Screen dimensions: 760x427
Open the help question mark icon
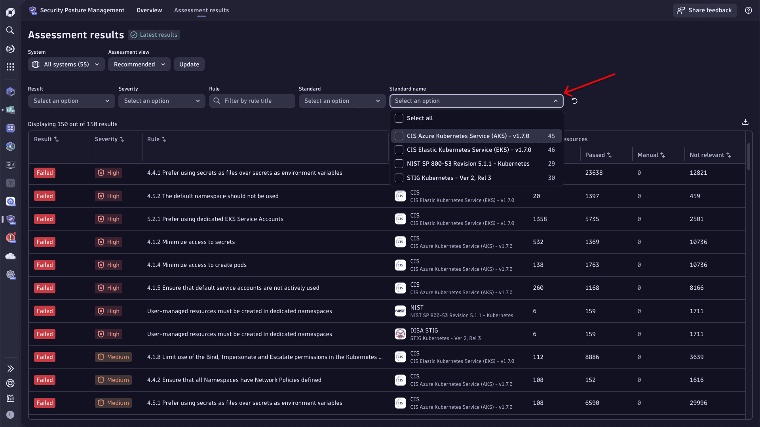(x=748, y=10)
